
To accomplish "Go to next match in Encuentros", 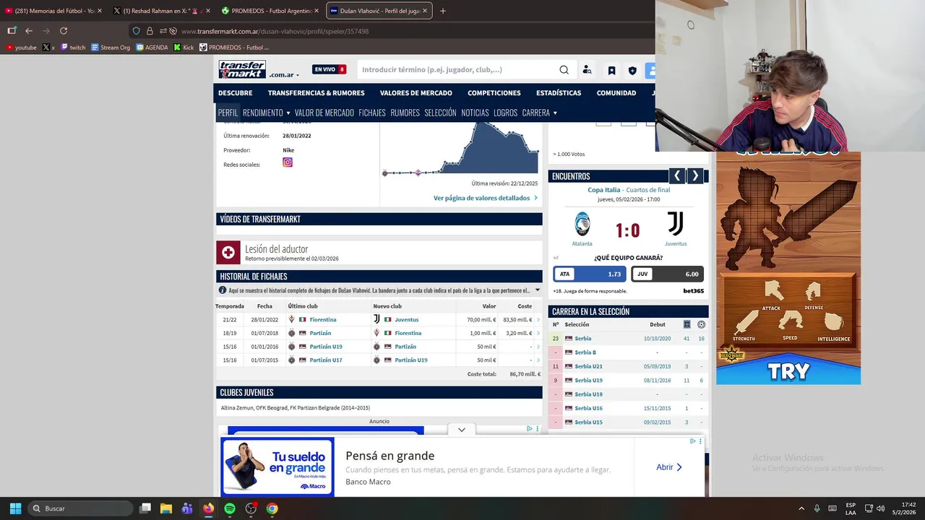I will pos(695,175).
